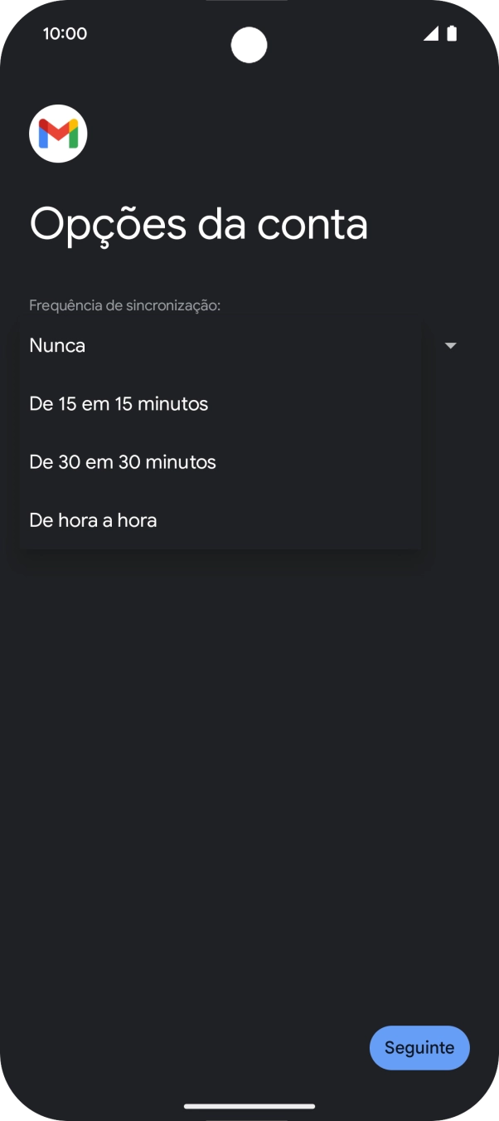Click the 10:00 clock in status bar
This screenshot has height=1121, width=499.
[x=65, y=33]
